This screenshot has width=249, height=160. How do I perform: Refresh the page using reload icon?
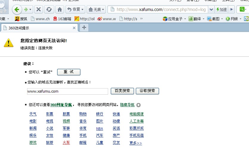point(49,9)
